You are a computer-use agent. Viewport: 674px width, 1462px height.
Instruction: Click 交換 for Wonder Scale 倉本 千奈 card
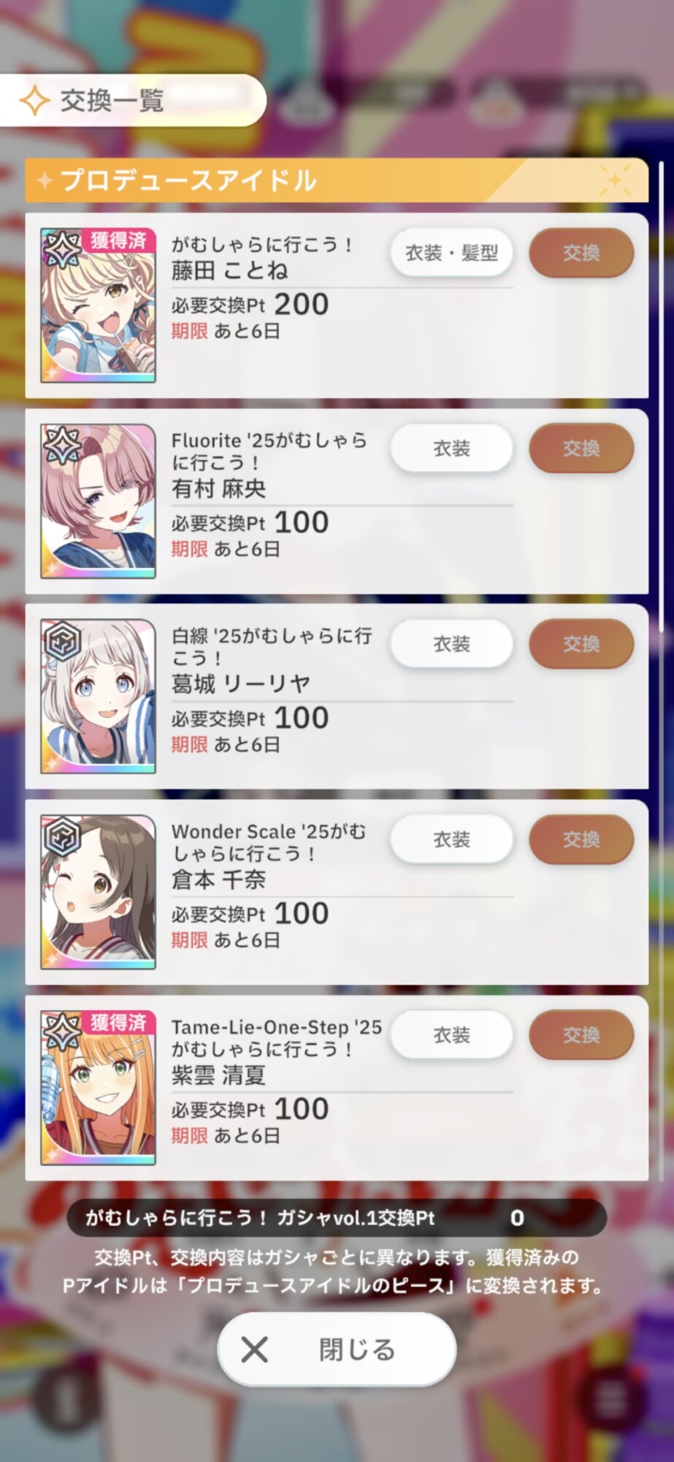581,839
